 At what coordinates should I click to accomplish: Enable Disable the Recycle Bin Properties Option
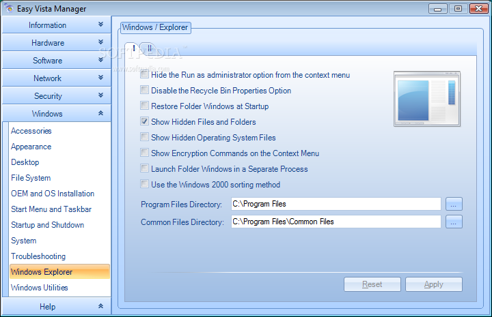(144, 90)
